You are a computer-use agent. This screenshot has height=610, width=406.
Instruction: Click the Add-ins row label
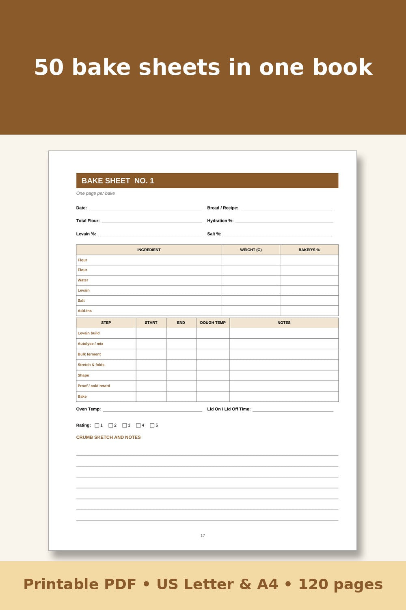(84, 311)
